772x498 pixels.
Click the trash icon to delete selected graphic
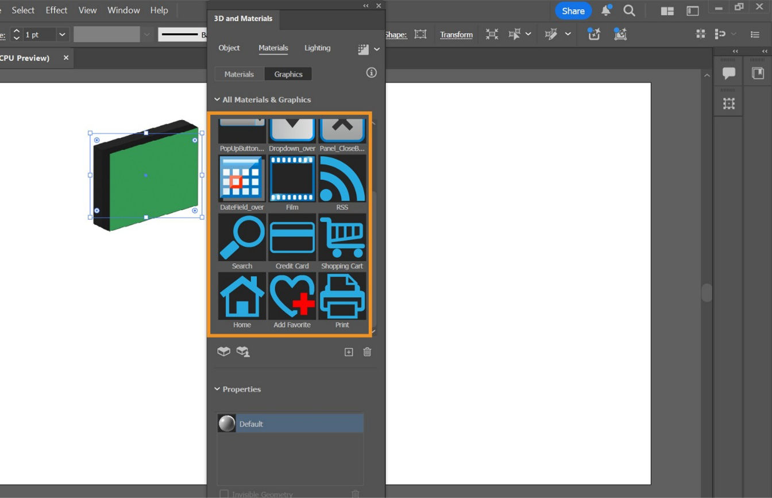point(367,352)
